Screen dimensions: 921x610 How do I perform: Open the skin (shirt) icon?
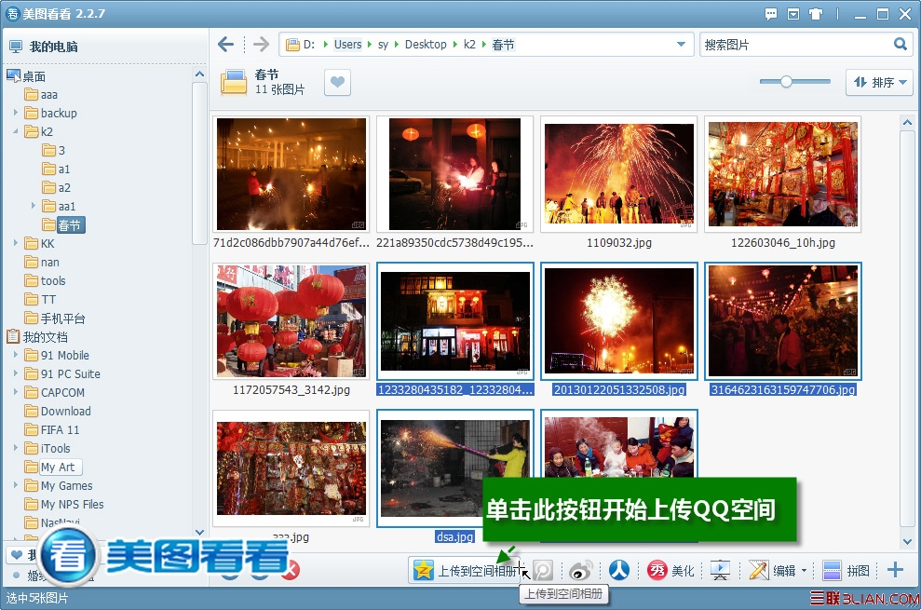pos(815,14)
